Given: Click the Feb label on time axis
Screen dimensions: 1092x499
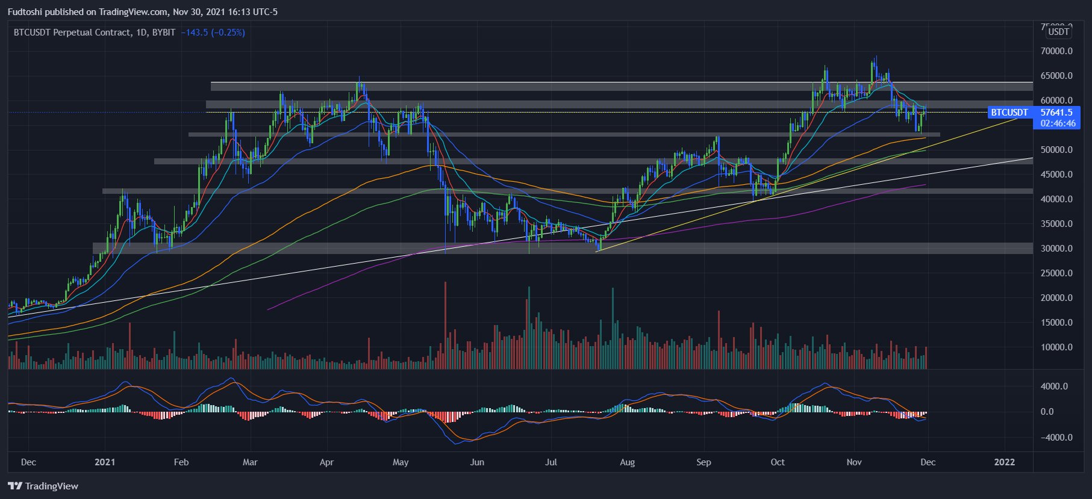Looking at the screenshot, I should (x=181, y=462).
